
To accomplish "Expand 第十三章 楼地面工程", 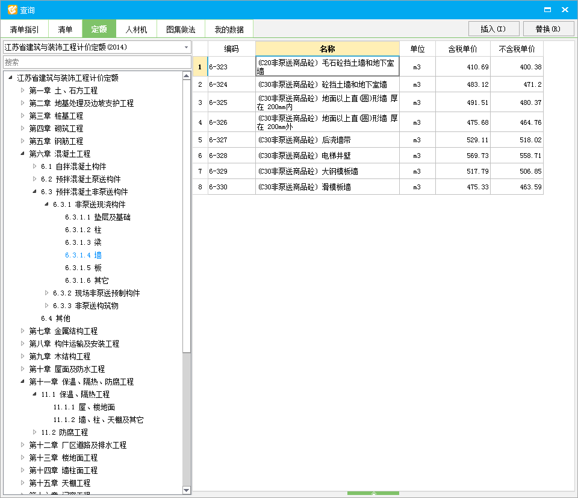I will pos(22,458).
